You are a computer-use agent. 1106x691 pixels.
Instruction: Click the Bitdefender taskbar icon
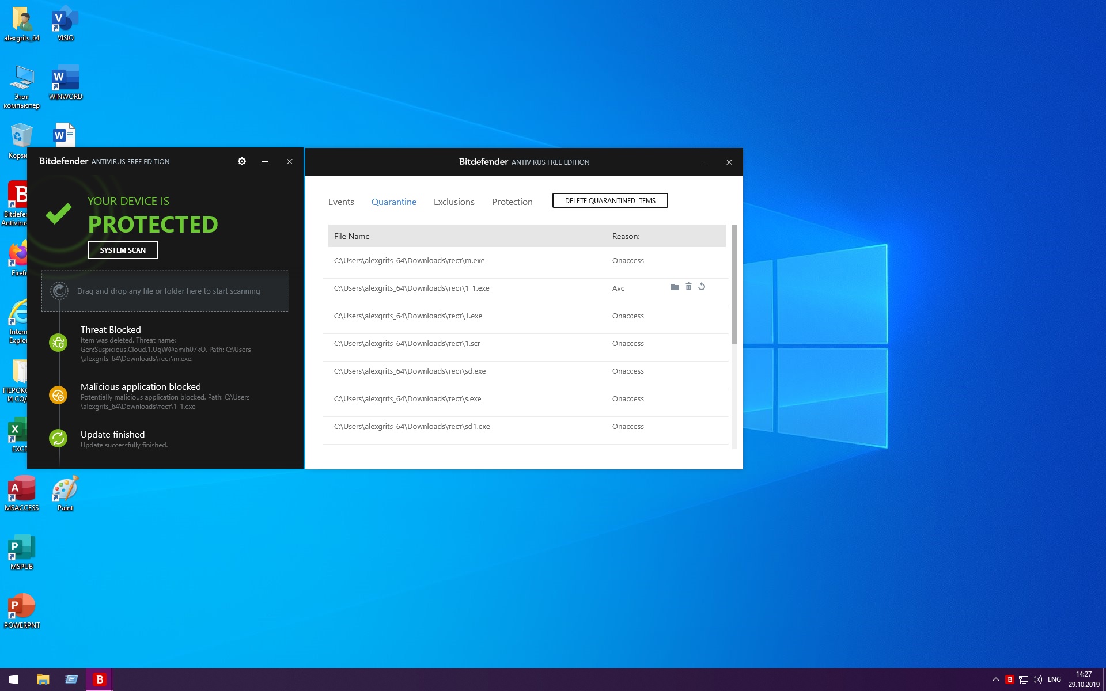pos(100,679)
